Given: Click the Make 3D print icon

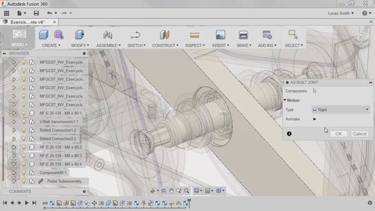Looking at the screenshot, I should (243, 35).
